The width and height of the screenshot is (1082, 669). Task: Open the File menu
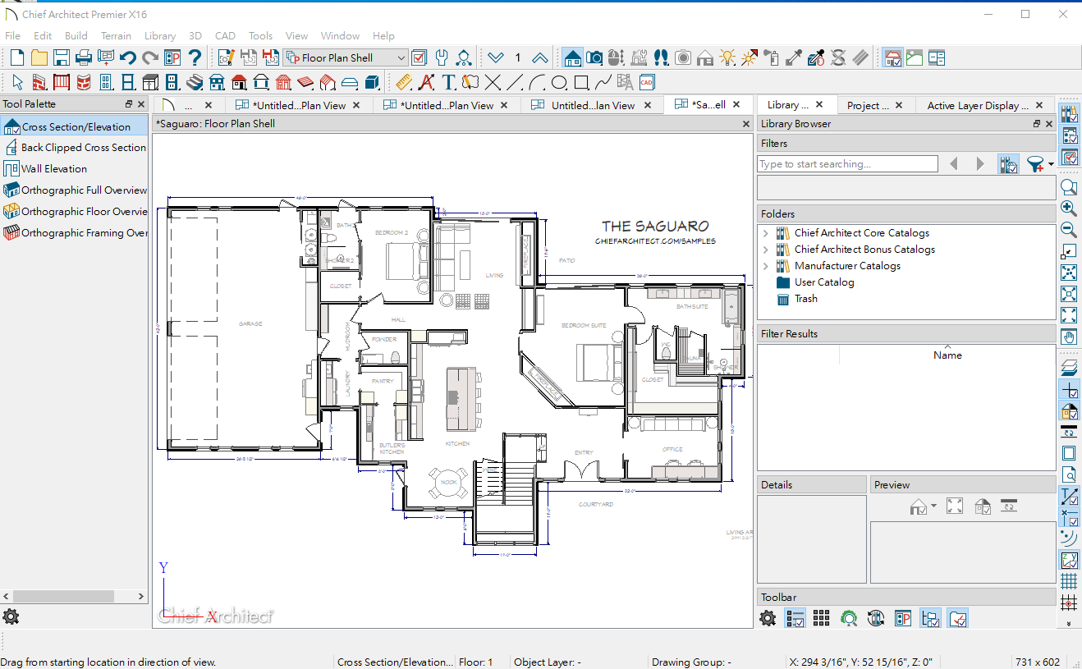click(x=12, y=35)
